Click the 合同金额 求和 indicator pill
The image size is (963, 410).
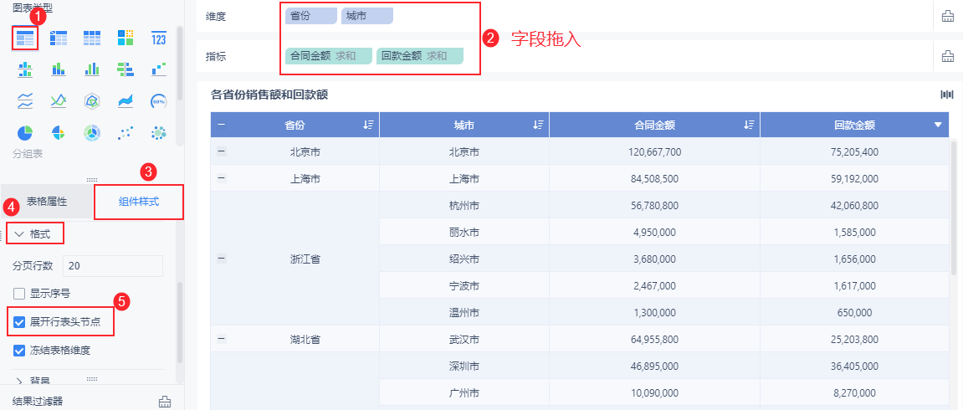click(x=329, y=56)
